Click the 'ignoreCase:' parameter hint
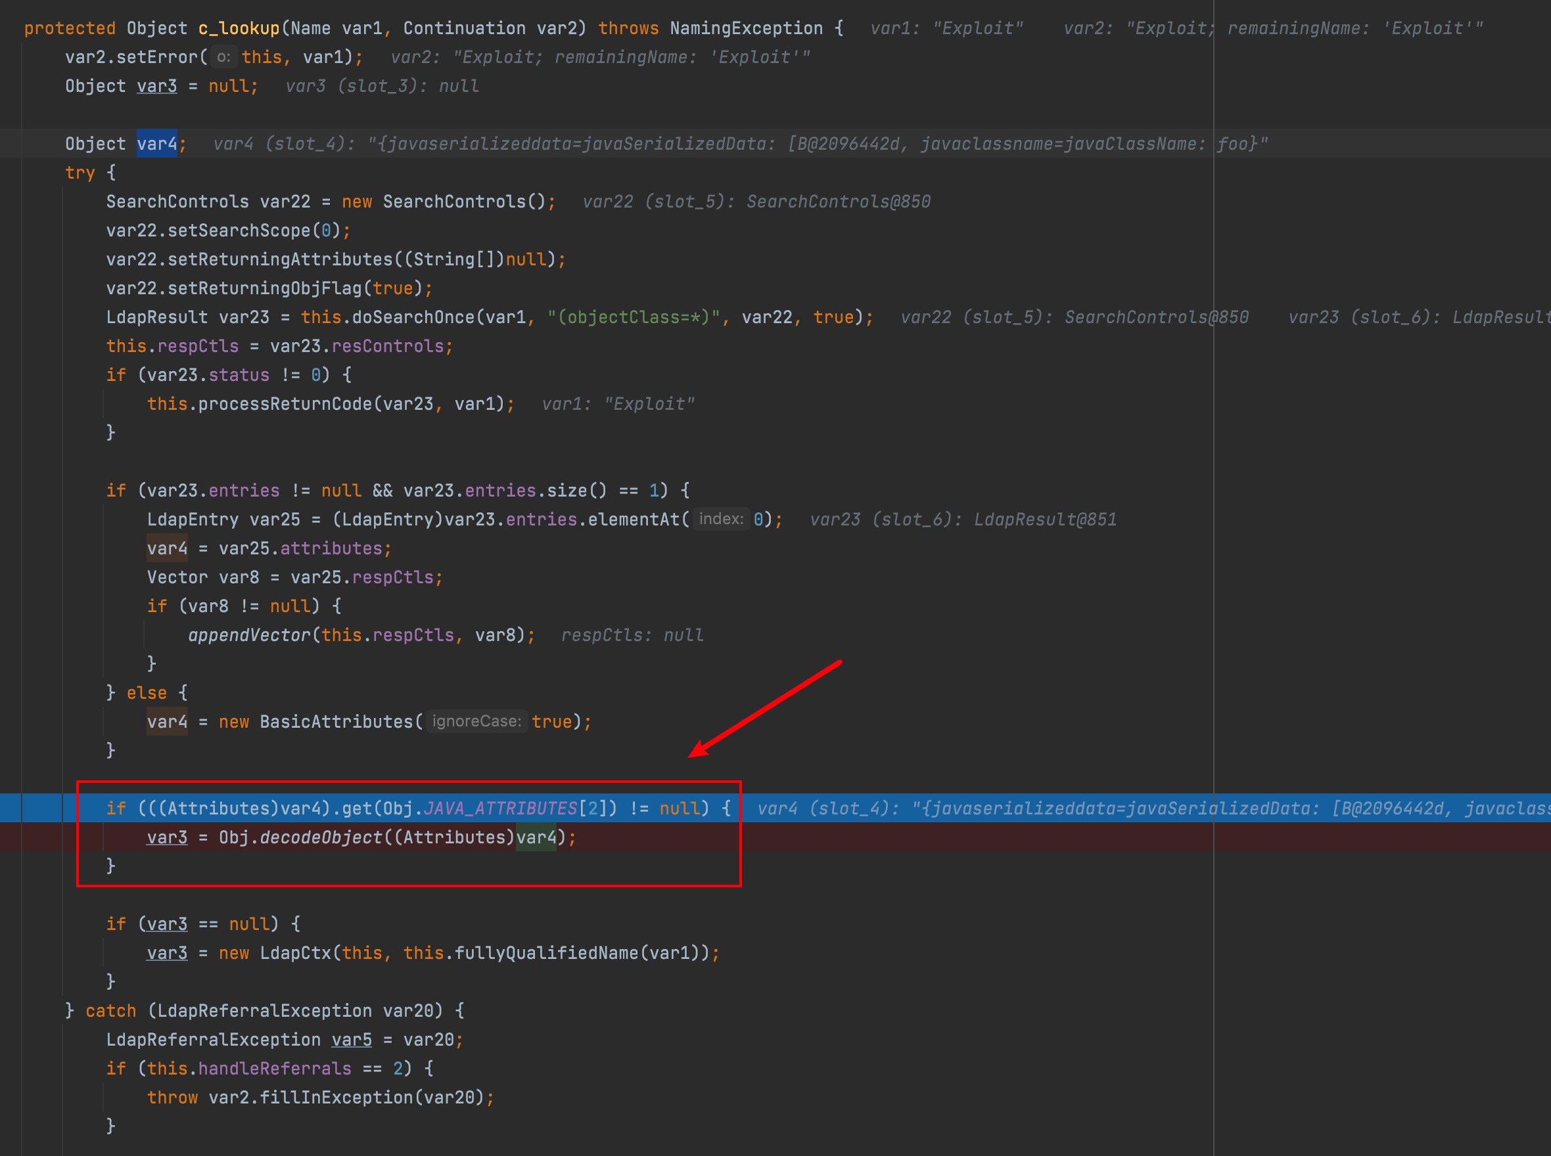 [x=476, y=721]
